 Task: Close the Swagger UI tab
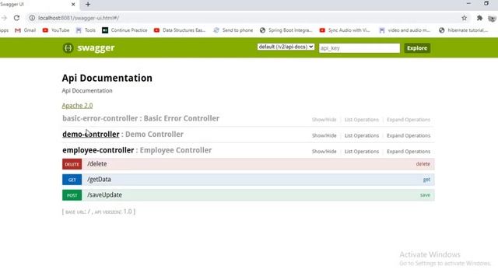tap(73, 4)
